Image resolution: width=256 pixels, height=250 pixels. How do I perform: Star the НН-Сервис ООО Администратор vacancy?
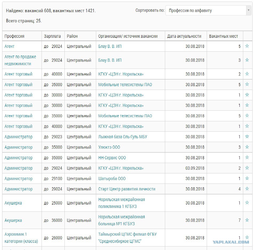click(x=247, y=157)
